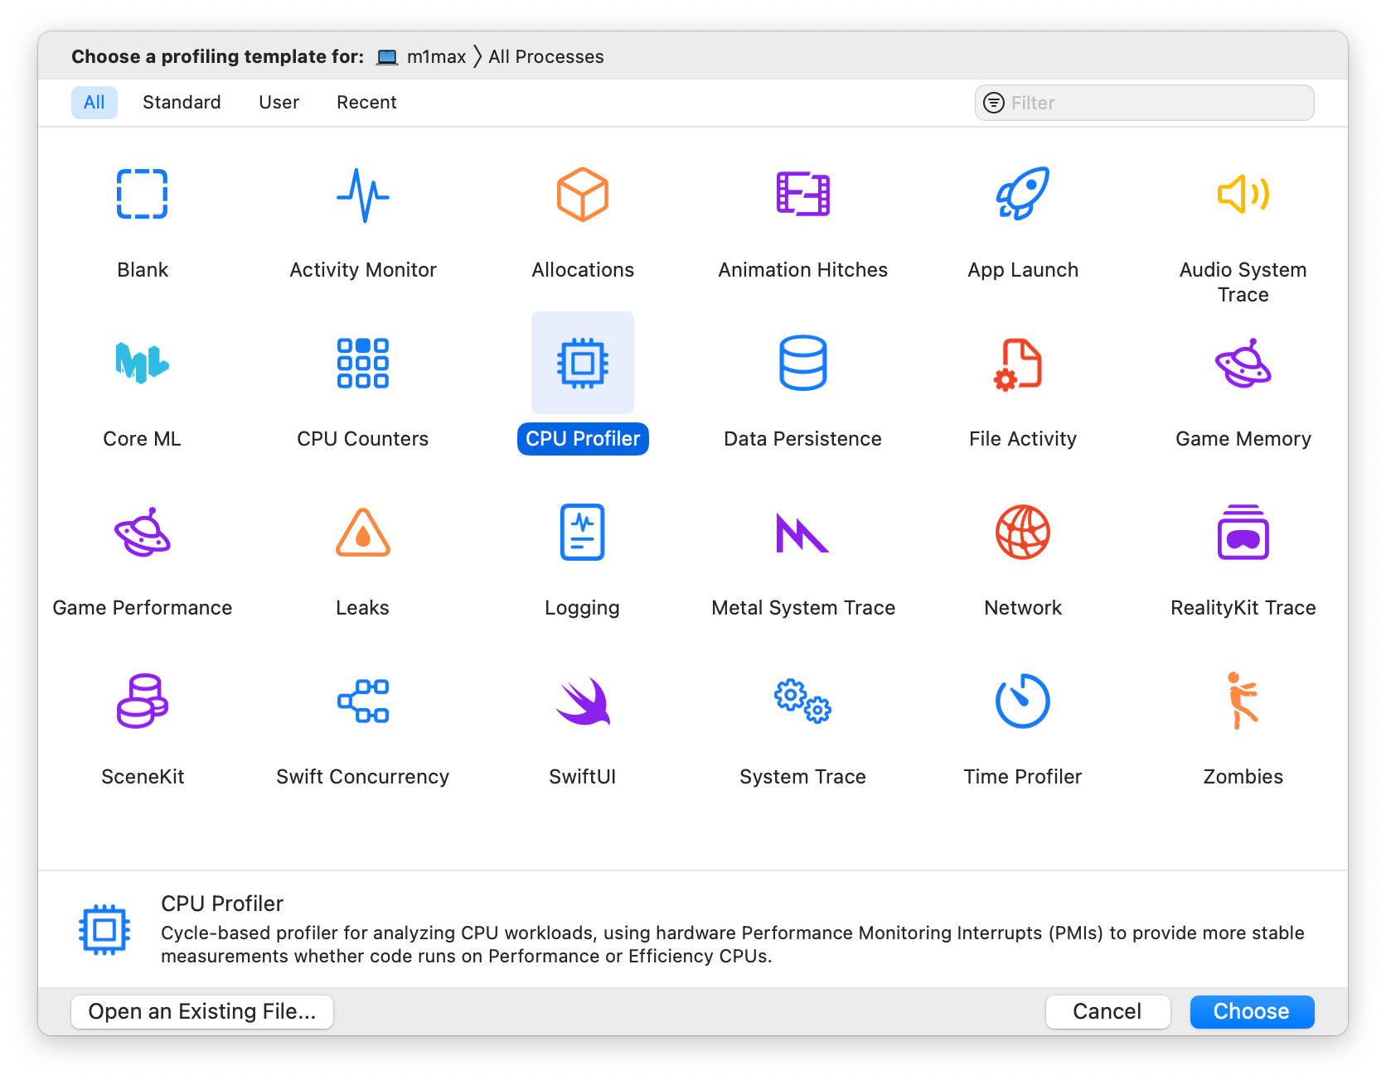This screenshot has width=1386, height=1080.
Task: Click the Choose button
Action: pyautogui.click(x=1252, y=1011)
